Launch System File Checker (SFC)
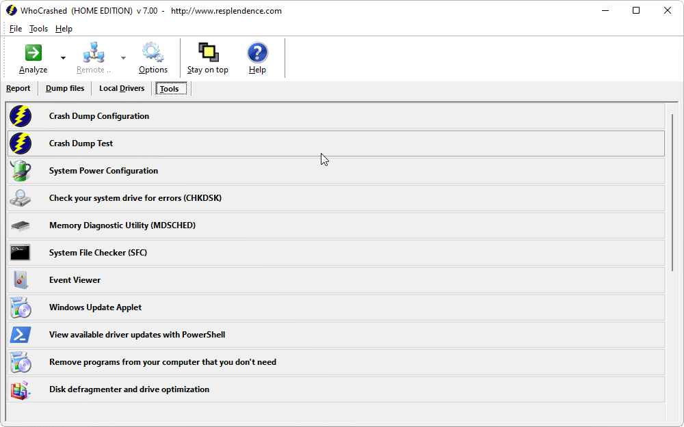Image resolution: width=684 pixels, height=427 pixels. tap(98, 253)
